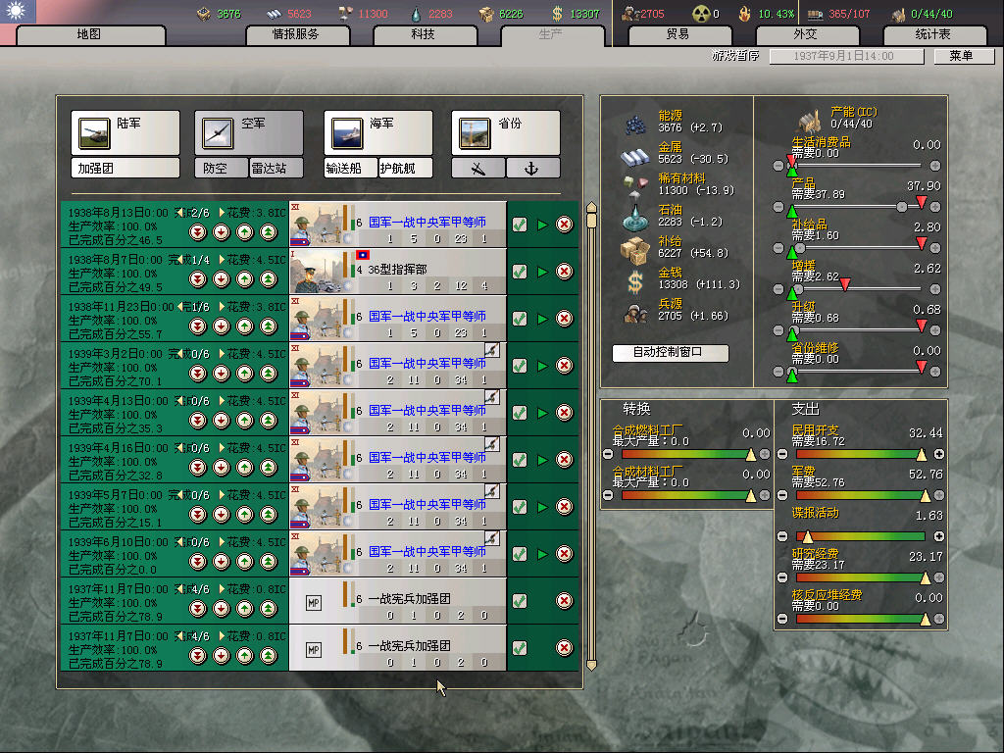1004x753 pixels.
Task: Switch to the 外交 diplomacy tab
Action: click(805, 34)
